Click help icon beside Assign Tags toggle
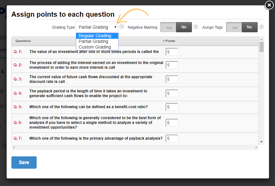 pos(261,27)
